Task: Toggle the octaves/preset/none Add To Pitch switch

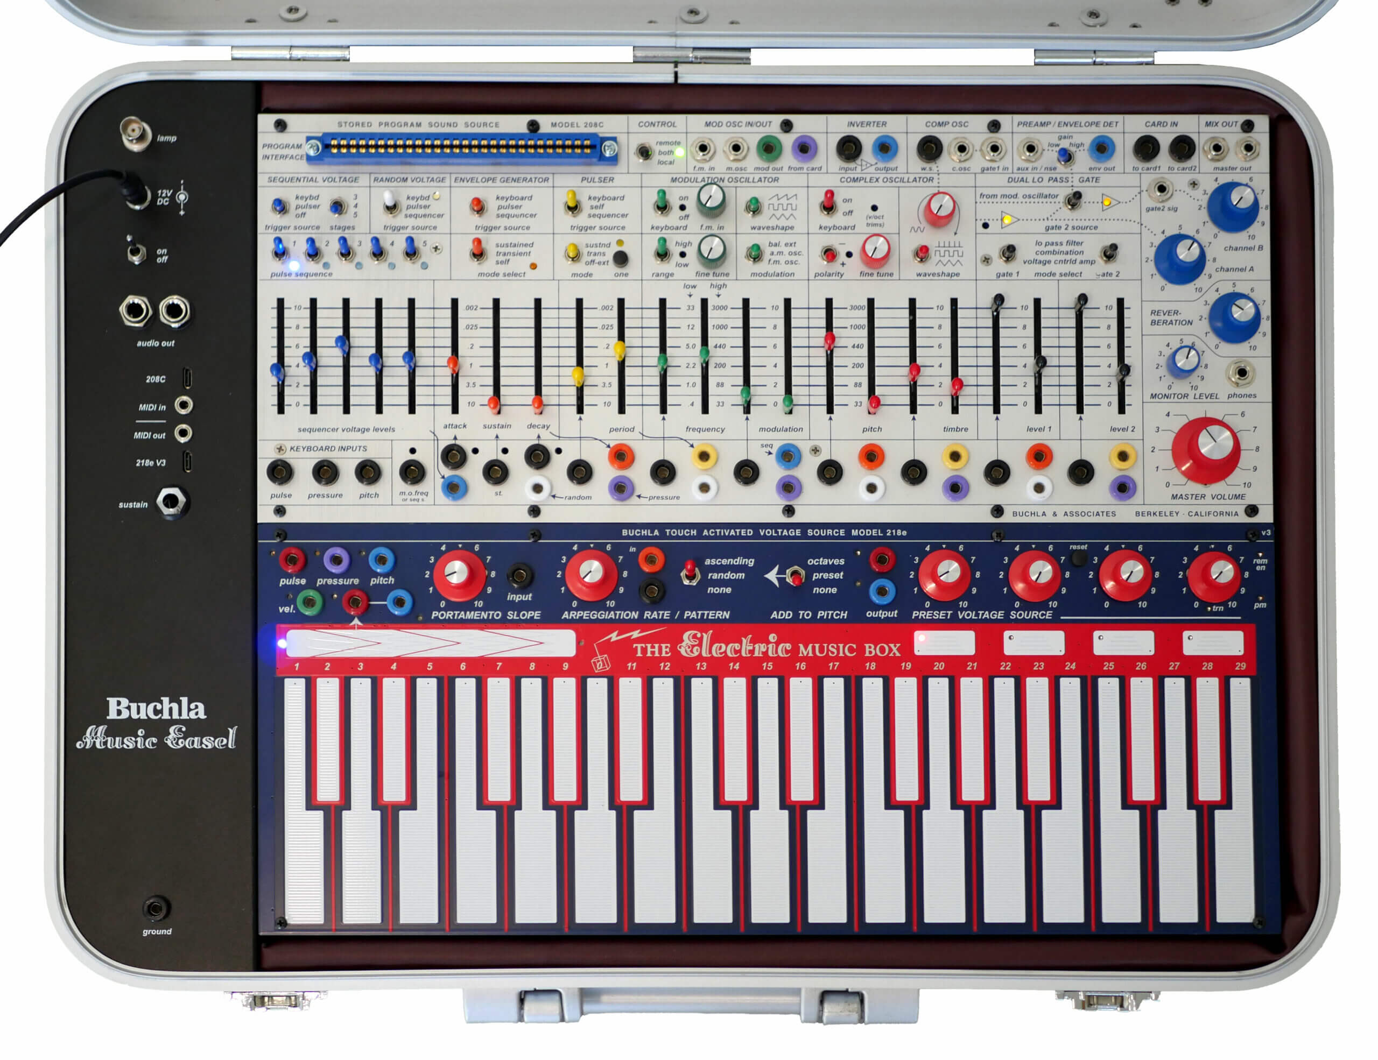Action: 797,576
